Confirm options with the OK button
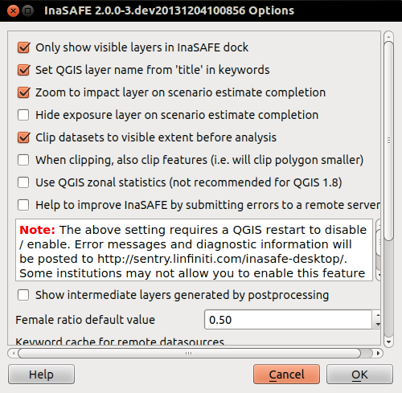The width and height of the screenshot is (402, 393). coord(359,375)
